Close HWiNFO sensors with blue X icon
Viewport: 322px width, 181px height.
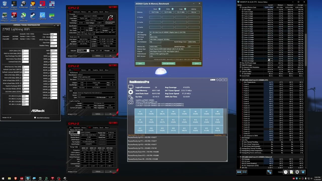click(303, 172)
